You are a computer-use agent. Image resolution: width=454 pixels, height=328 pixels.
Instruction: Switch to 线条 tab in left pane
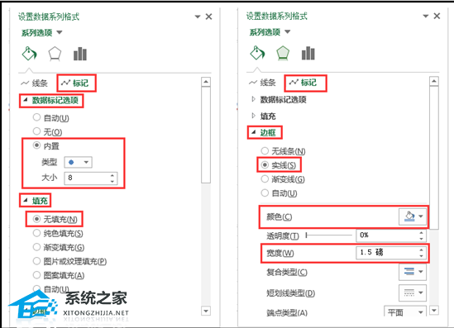pyautogui.click(x=34, y=83)
